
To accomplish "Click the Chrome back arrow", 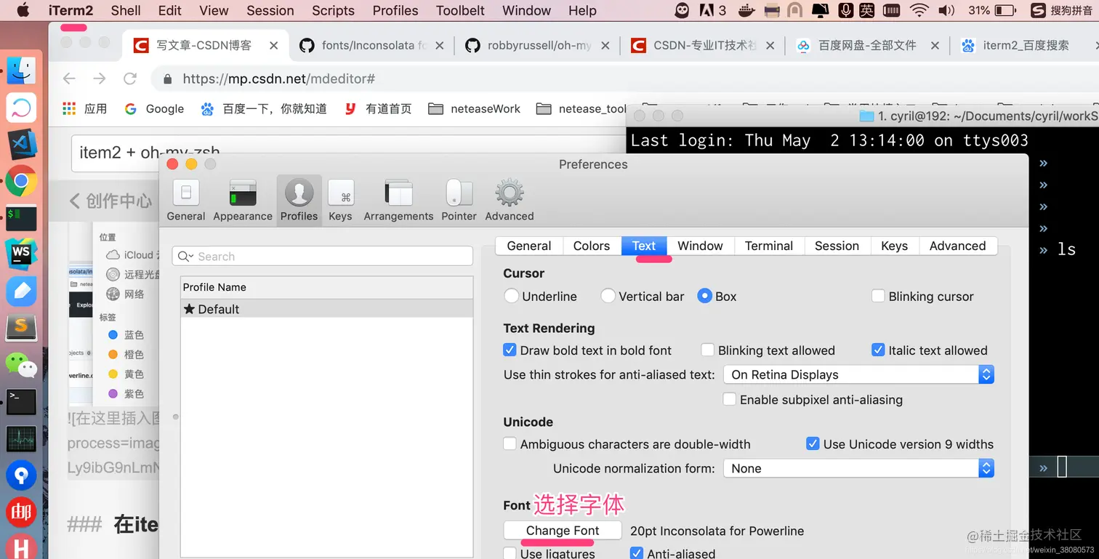I will (x=69, y=79).
